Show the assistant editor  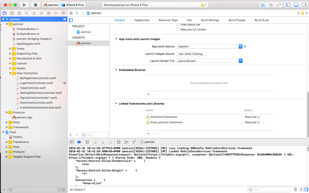(271, 5)
